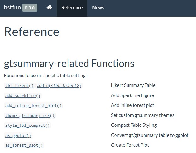Open the as_ggplot() function link
The image size is (196, 153).
point(18,136)
